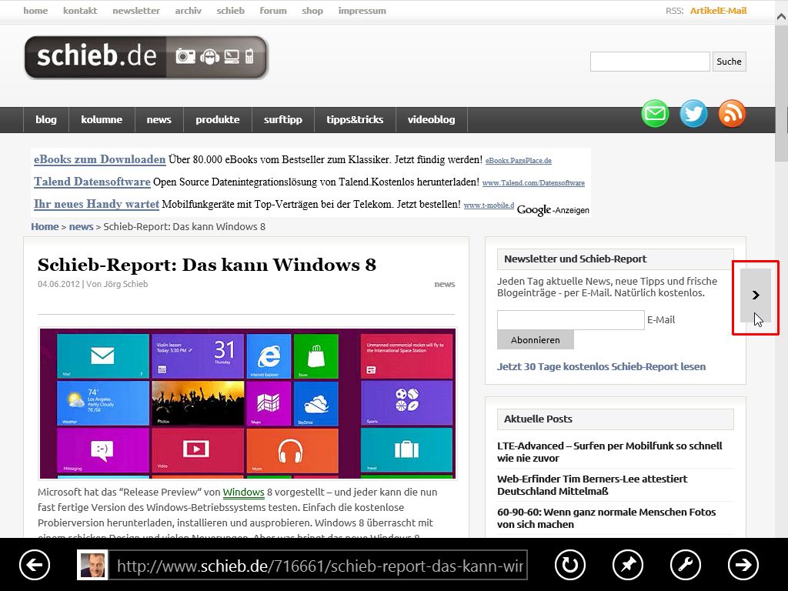Open the '60-90-60: Wenn ganz normale Menschen' post
The image size is (788, 591).
tap(606, 518)
